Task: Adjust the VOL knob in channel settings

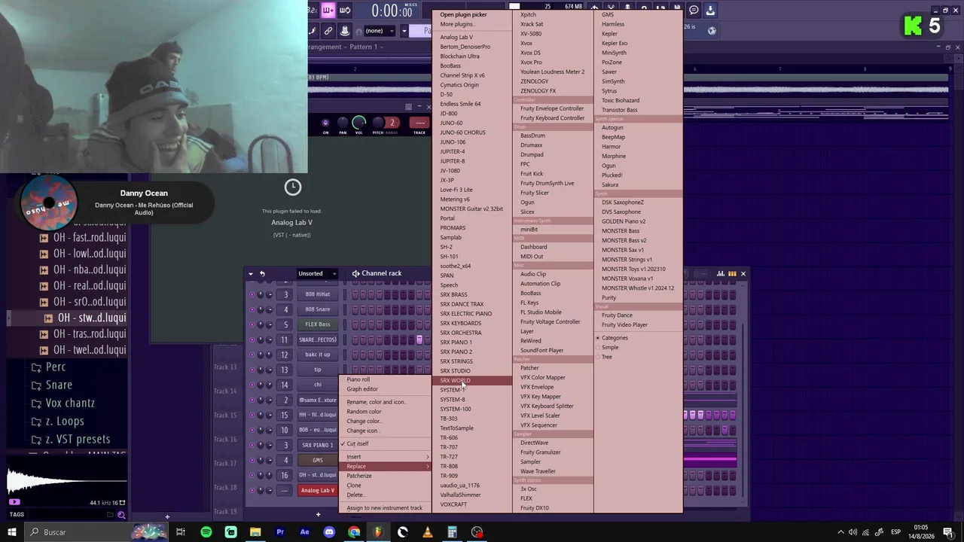Action: click(359, 122)
